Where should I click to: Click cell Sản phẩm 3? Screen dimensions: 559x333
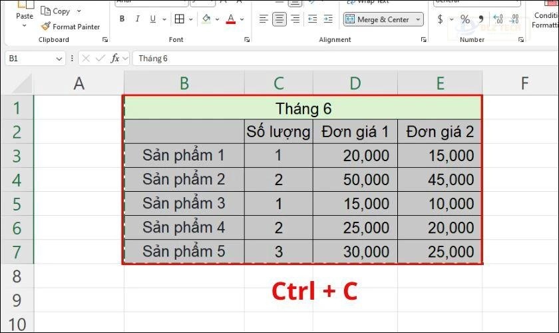184,203
